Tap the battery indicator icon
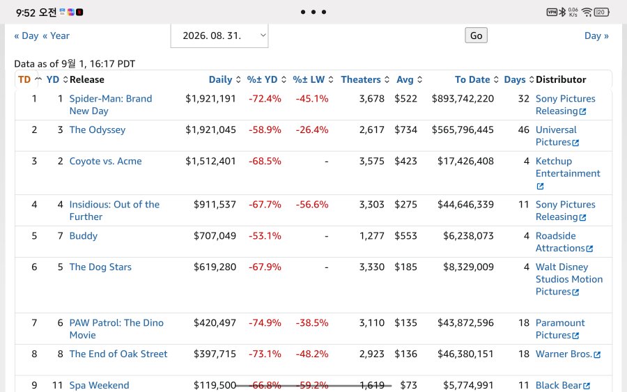Viewport: 627px width, 392px height. tap(601, 12)
